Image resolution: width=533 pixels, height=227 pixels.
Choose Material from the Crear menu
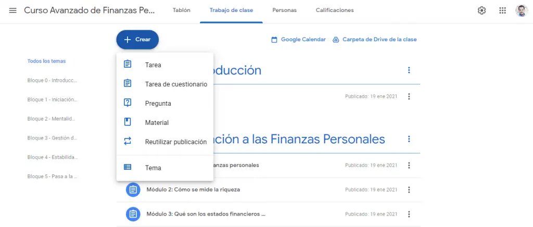(x=165, y=123)
